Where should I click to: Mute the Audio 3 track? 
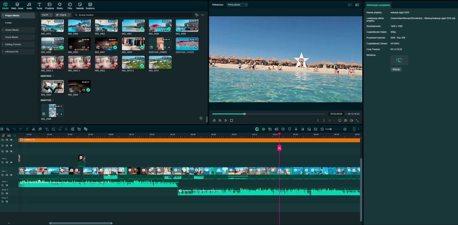point(7,201)
